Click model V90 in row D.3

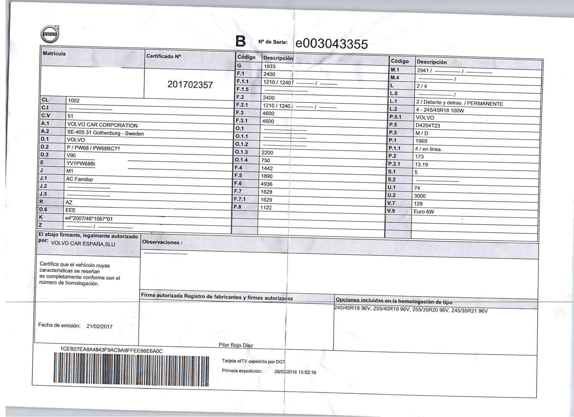(x=71, y=155)
